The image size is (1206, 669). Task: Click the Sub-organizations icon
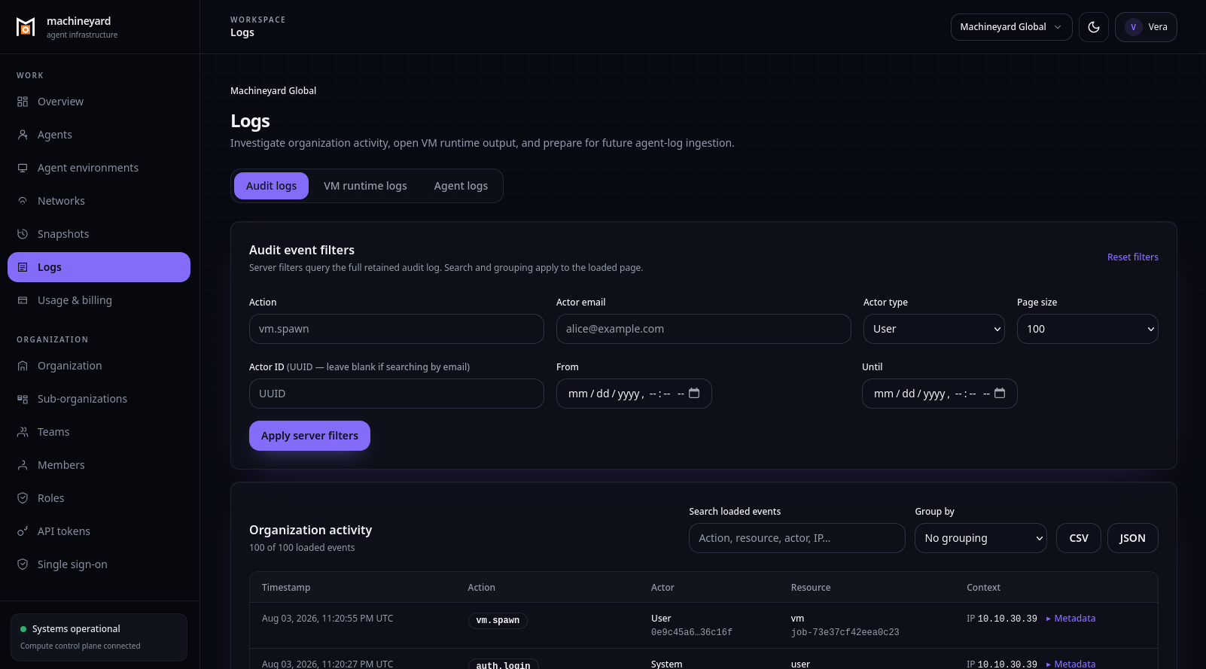(x=23, y=399)
